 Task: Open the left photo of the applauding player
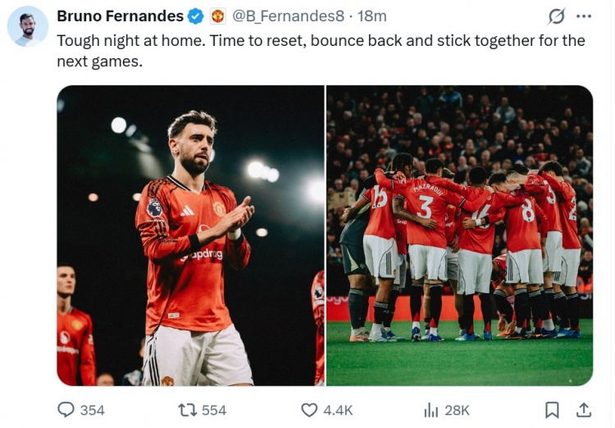coord(190,235)
